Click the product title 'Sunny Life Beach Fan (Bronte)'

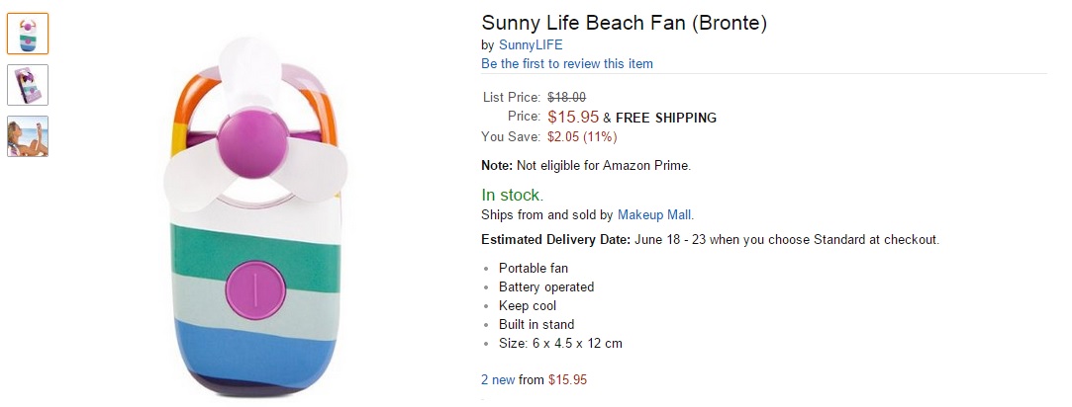[624, 22]
